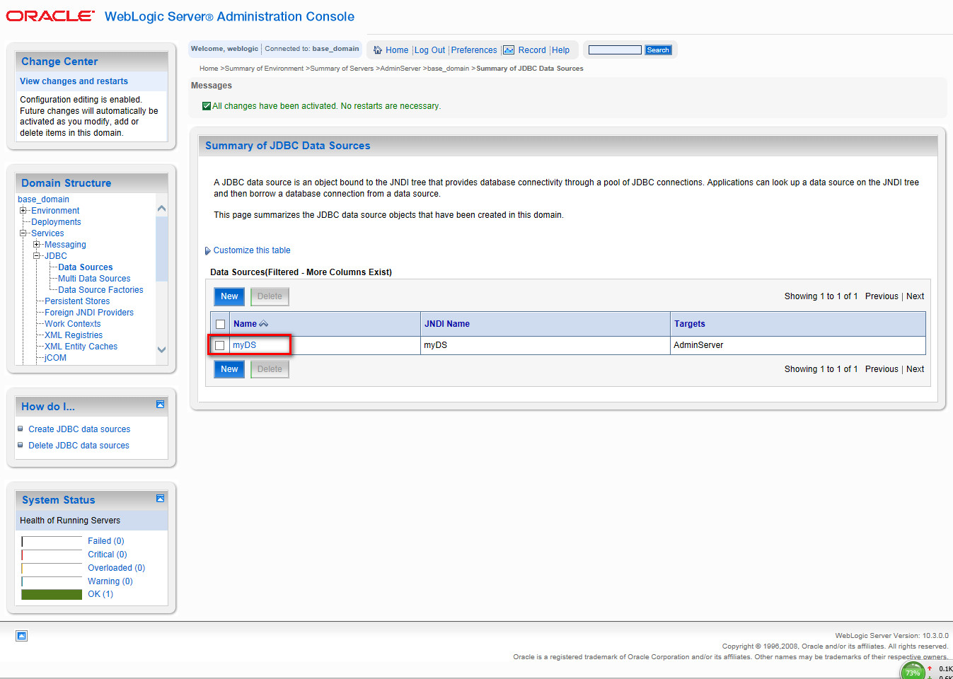The image size is (953, 679).
Task: Click AdminServer breadcrumb link
Action: 400,69
